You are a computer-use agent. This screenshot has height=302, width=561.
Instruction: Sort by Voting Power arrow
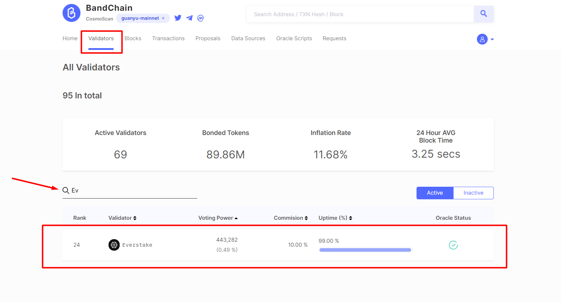pyautogui.click(x=236, y=218)
